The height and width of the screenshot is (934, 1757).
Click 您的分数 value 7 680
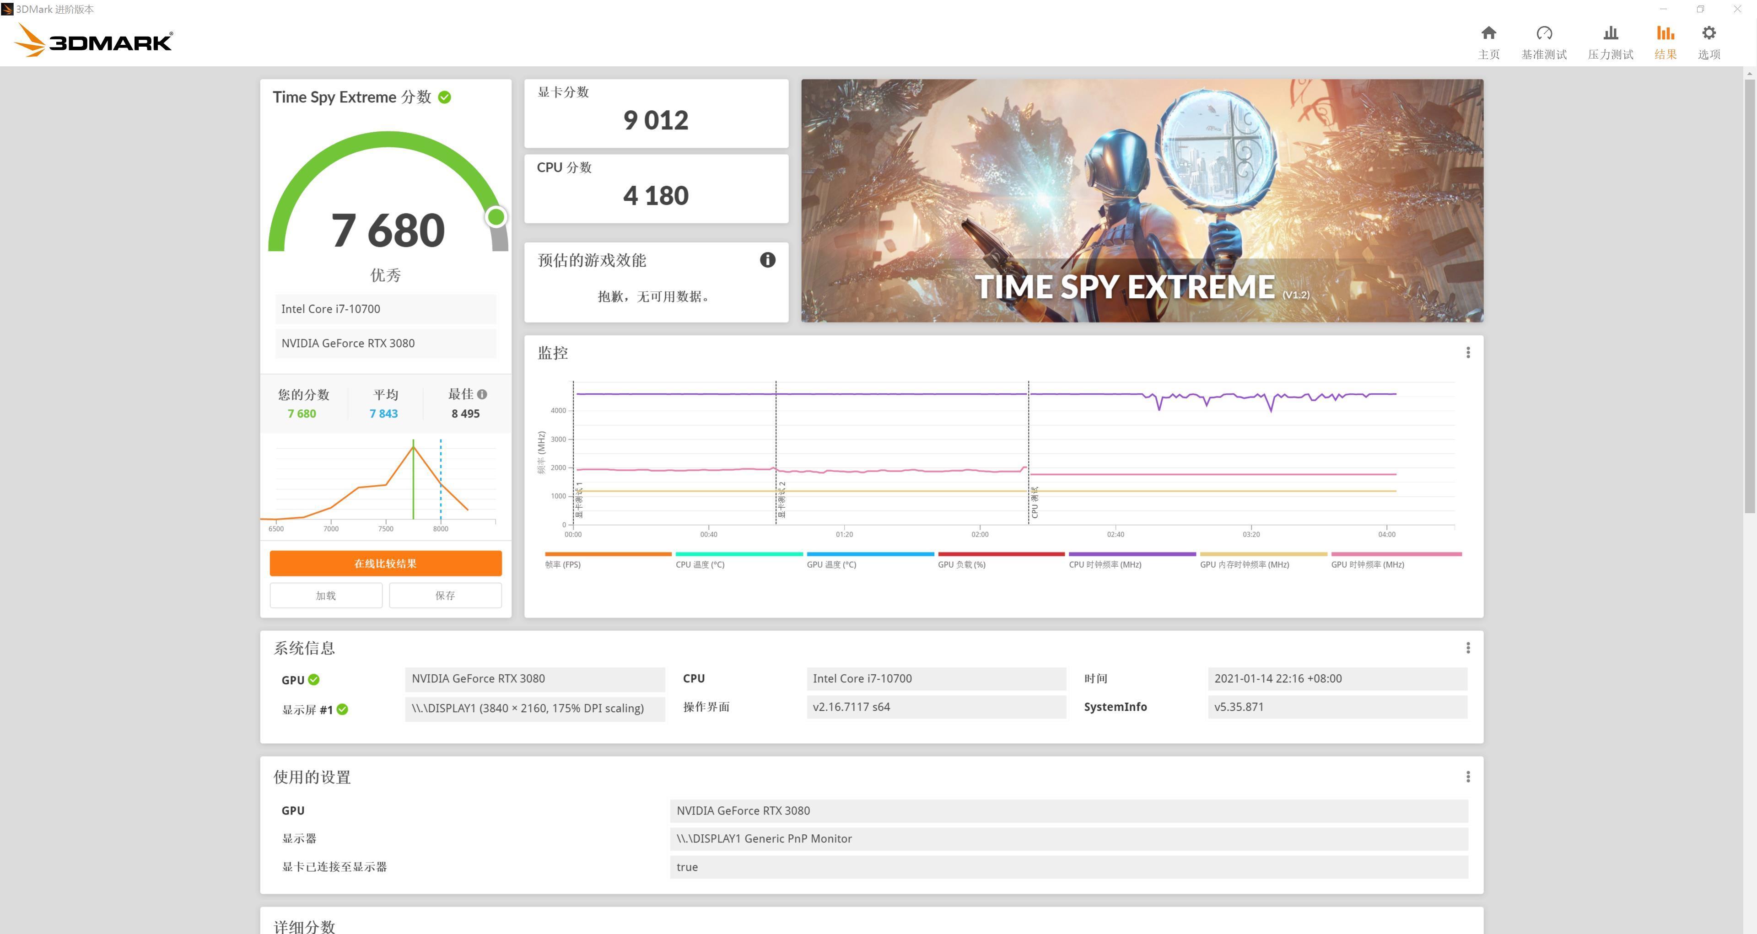tap(302, 414)
